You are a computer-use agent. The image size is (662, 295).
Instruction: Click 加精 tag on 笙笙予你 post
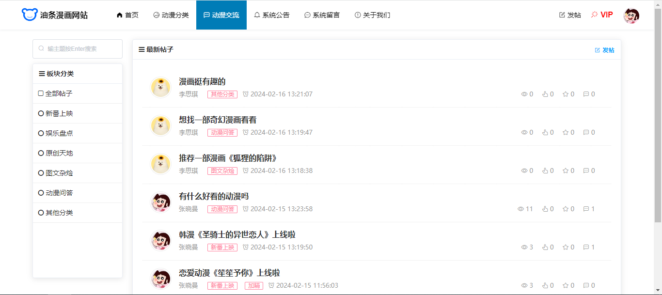point(254,286)
